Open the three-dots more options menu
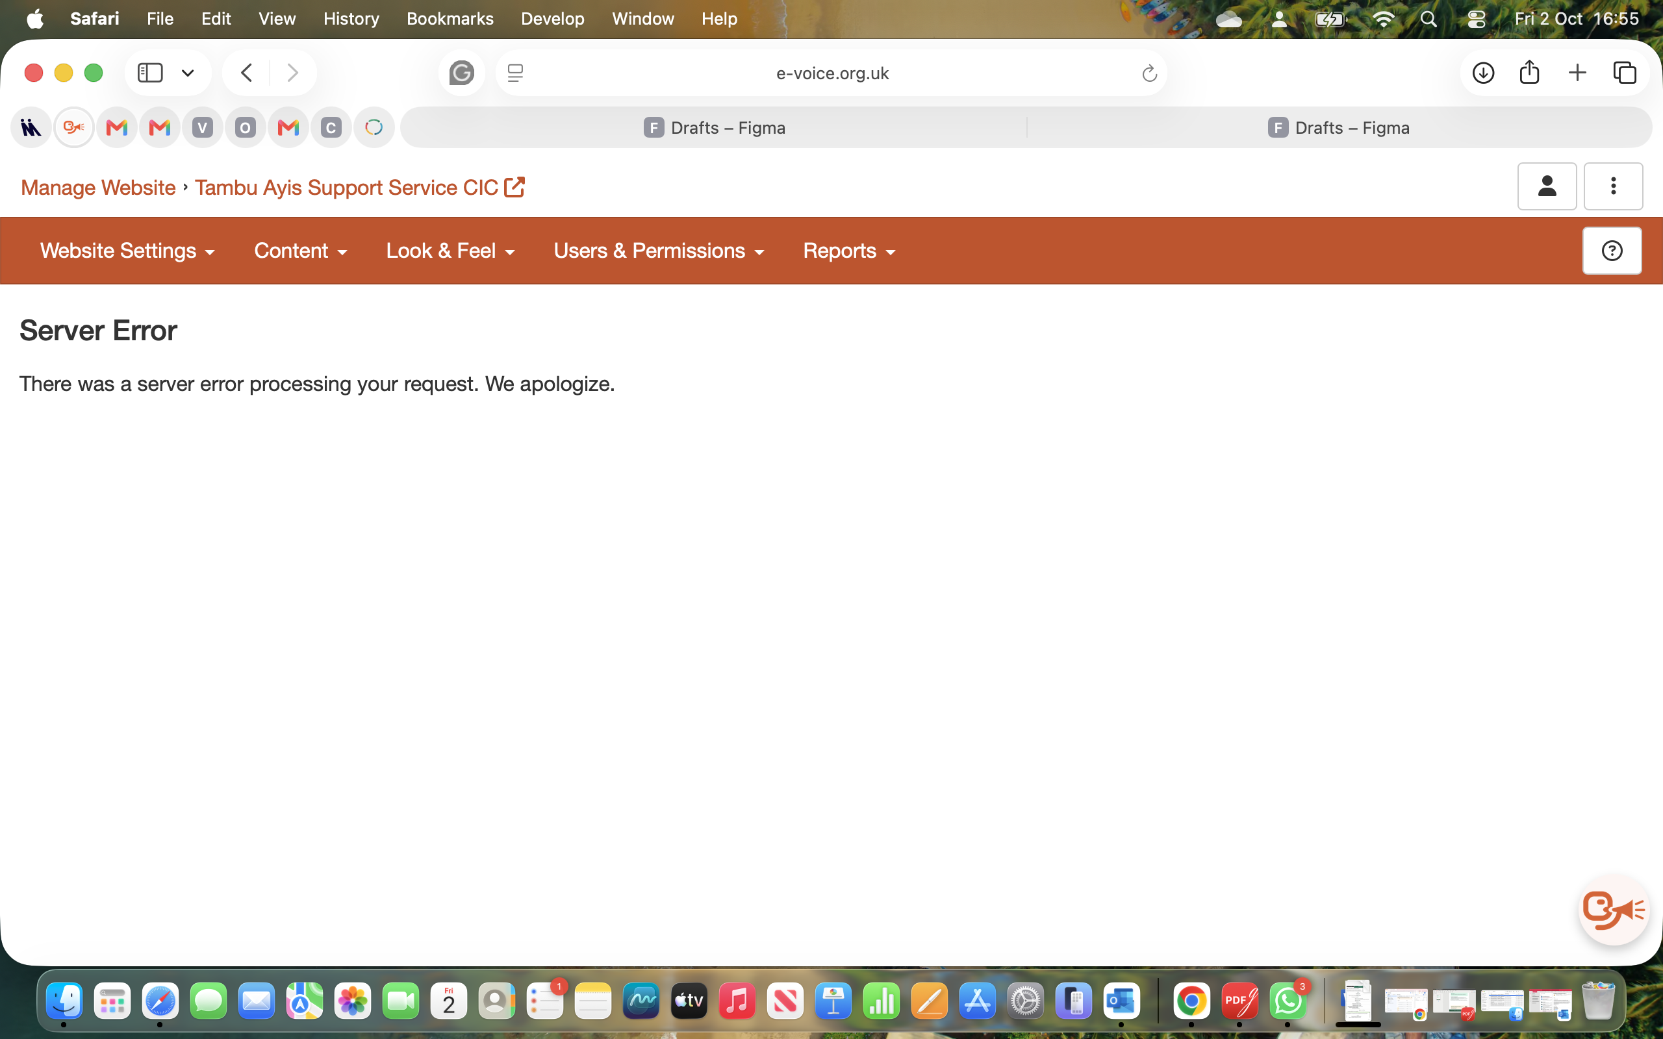 tap(1613, 186)
